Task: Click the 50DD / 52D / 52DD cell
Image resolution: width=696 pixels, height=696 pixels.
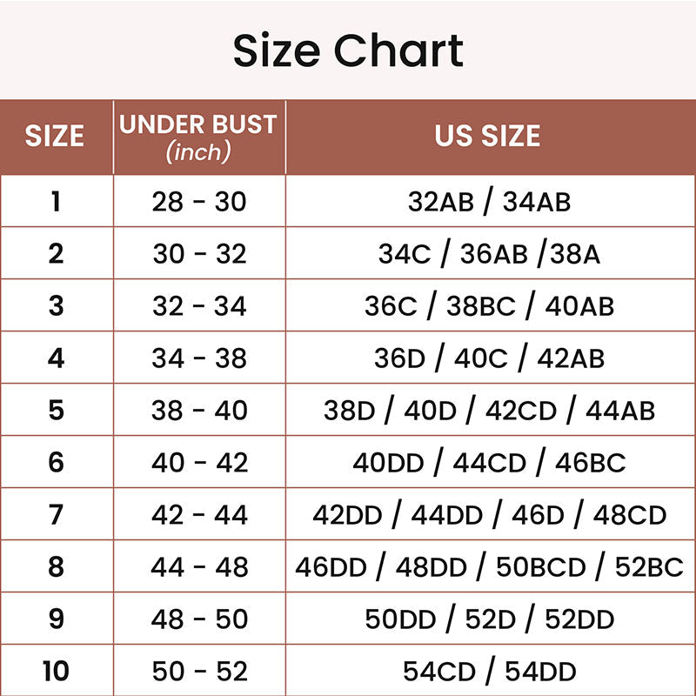Action: click(x=489, y=619)
